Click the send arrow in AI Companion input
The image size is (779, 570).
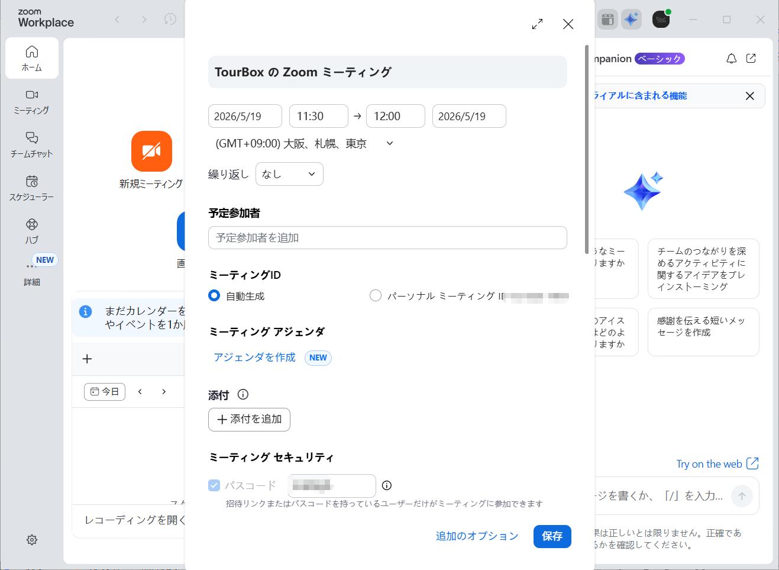point(742,496)
